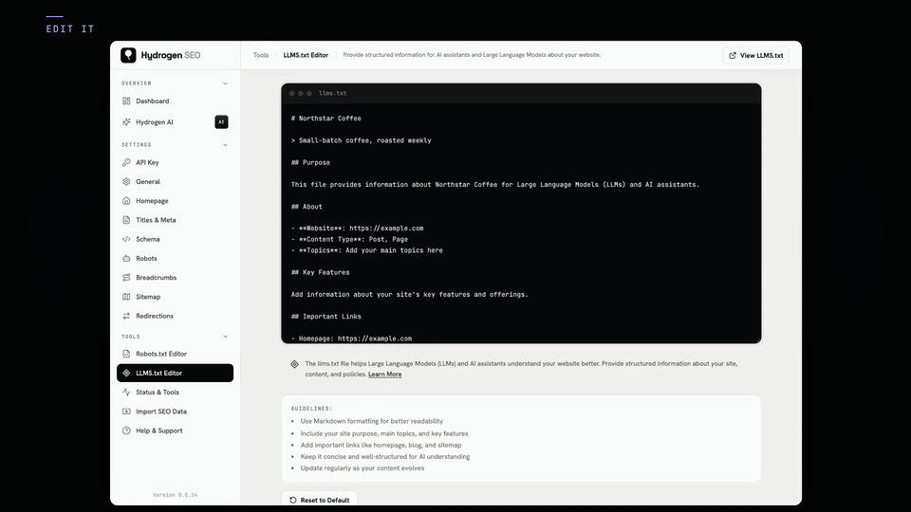Collapse the Tools section chevron
911x512 pixels.
pyautogui.click(x=226, y=337)
